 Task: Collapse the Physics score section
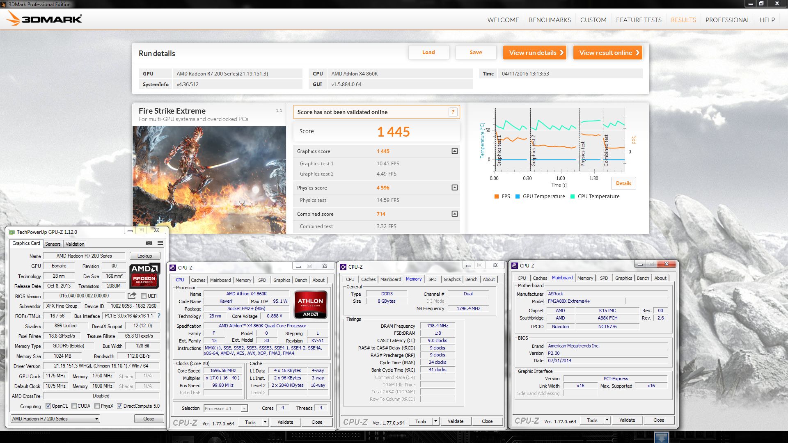pos(454,187)
